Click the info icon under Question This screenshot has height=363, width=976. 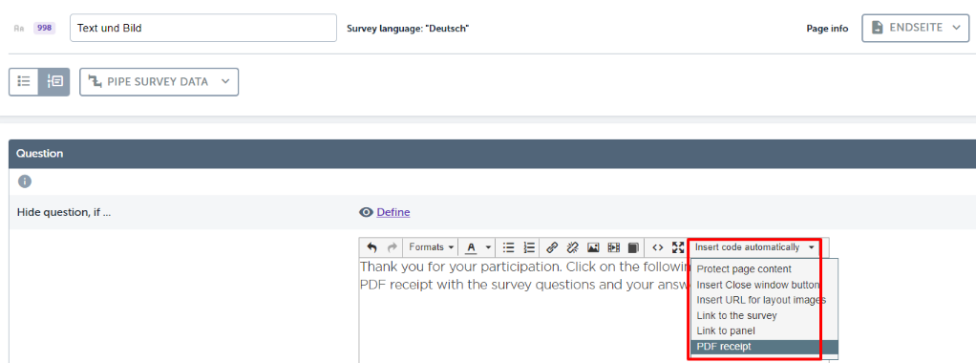point(24,181)
